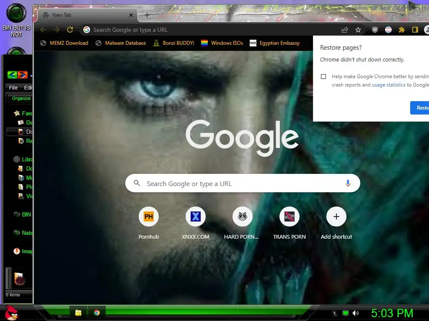This screenshot has height=321, width=429.
Task: Select the Network item in Explorer pane
Action: pos(23,233)
